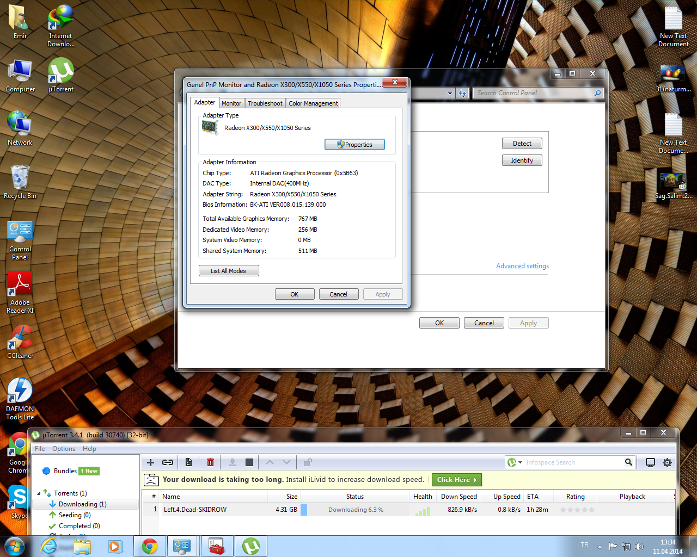Click the search magnifier in µTorrent
697x557 pixels.
(x=628, y=462)
